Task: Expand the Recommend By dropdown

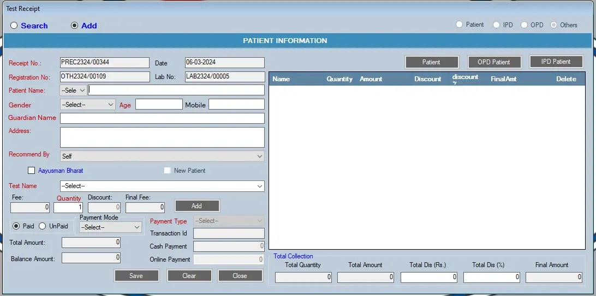Action: [x=162, y=156]
